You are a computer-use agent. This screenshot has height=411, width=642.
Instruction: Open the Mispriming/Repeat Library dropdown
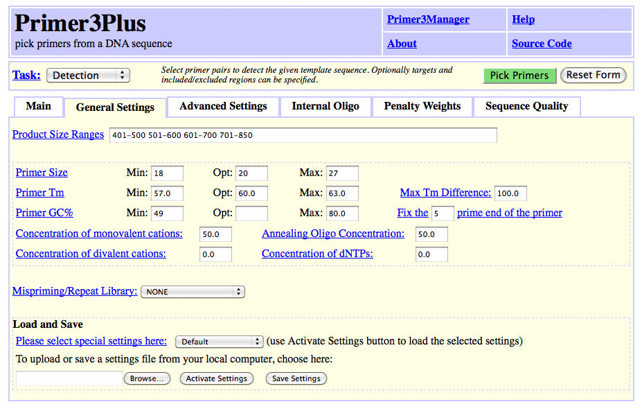click(x=193, y=291)
